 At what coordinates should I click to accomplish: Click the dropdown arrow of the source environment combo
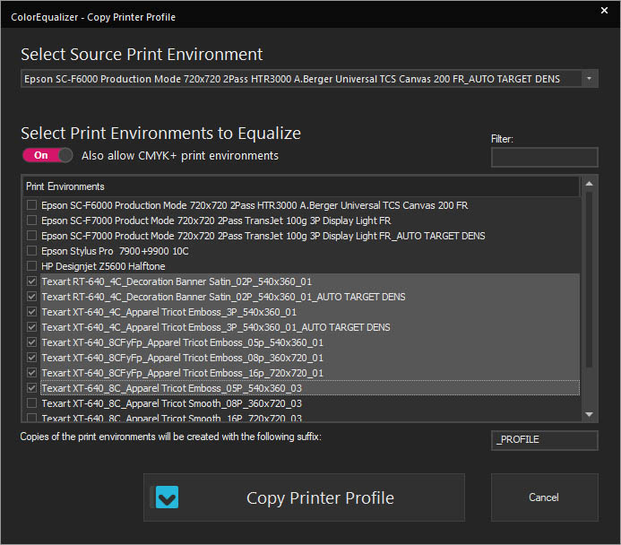click(590, 79)
